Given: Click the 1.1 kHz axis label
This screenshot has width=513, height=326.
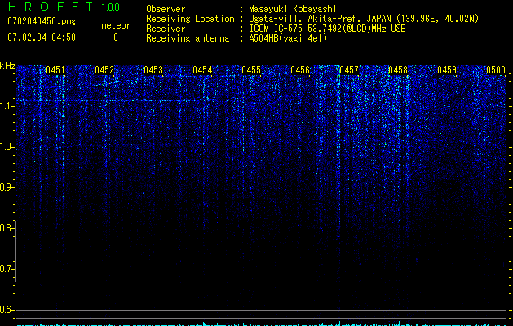Looking at the screenshot, I should [7, 106].
